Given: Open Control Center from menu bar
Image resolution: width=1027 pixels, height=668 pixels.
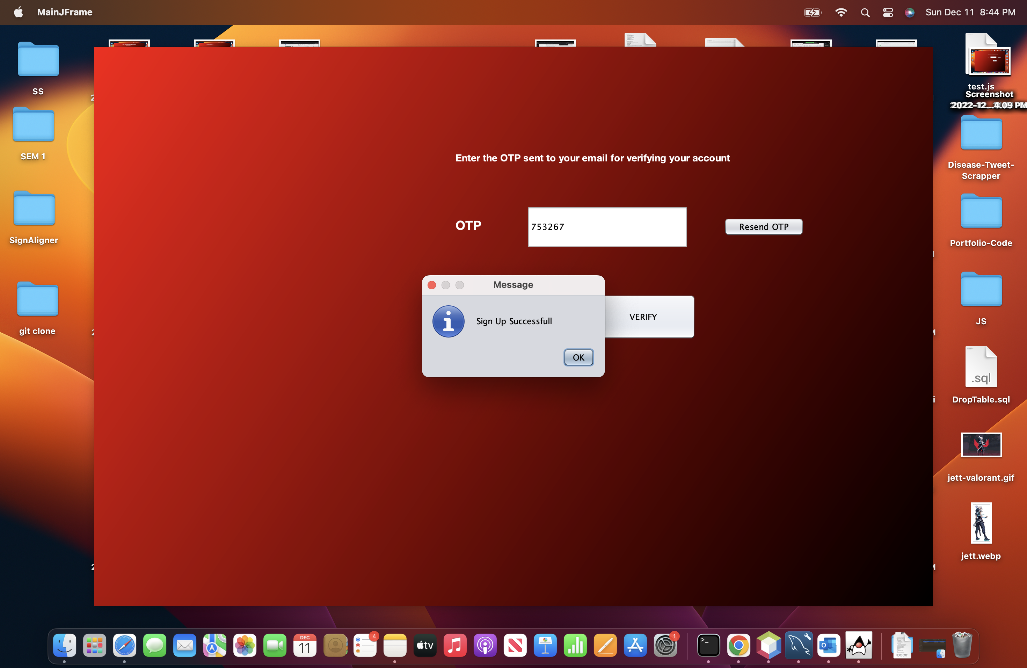Looking at the screenshot, I should [x=888, y=12].
